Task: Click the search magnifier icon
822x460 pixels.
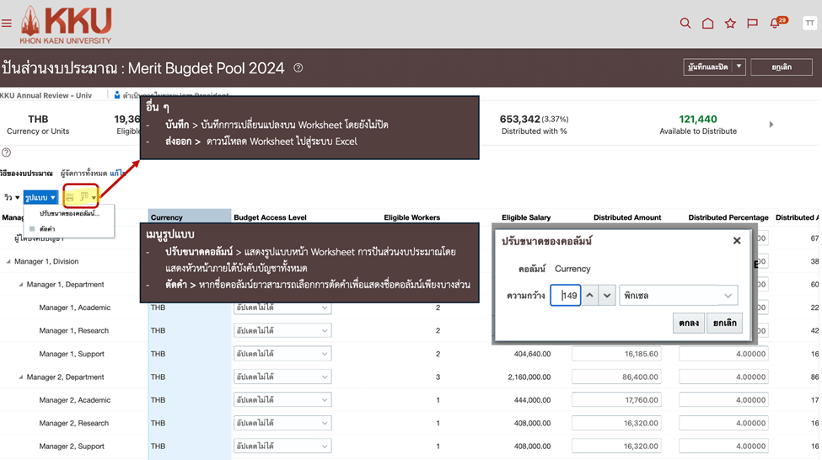Action: pyautogui.click(x=685, y=24)
